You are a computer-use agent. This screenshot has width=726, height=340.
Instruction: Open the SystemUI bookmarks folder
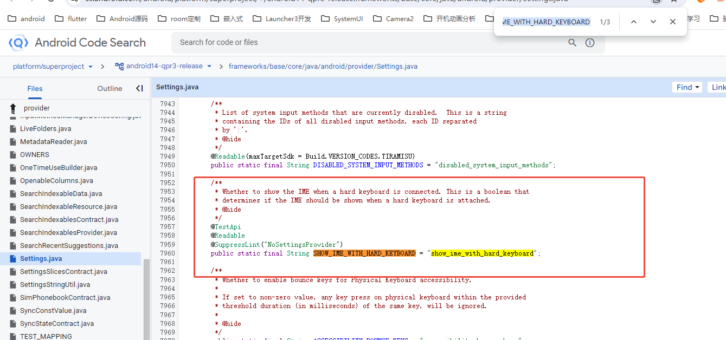pos(342,18)
